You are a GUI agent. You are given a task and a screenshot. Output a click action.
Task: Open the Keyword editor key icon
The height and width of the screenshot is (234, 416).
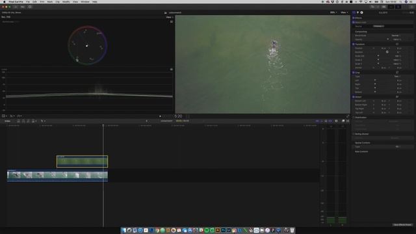pyautogui.click(x=23, y=7)
